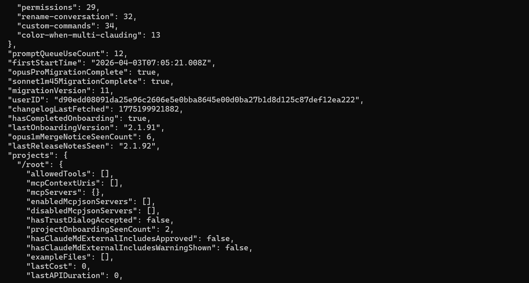Click the "custom-commands" value 34
The height and width of the screenshot is (283, 529).
pos(110,26)
